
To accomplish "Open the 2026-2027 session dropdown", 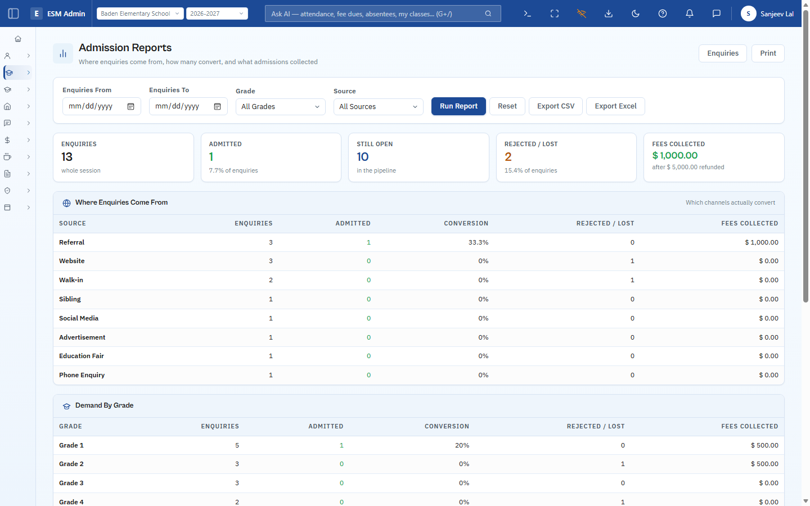I will tap(217, 13).
